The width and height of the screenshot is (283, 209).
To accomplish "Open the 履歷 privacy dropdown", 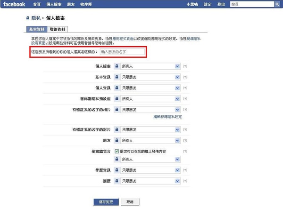I will point(150,181).
